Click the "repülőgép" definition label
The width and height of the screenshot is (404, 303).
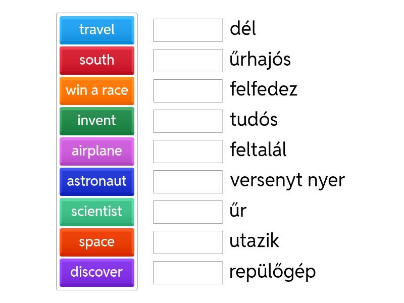273,272
